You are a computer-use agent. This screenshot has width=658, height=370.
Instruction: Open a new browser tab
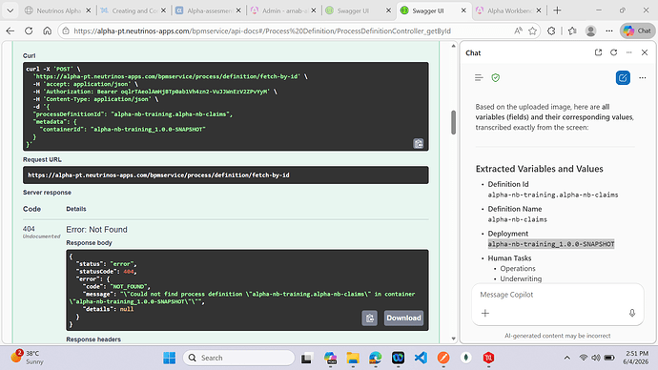(x=557, y=10)
